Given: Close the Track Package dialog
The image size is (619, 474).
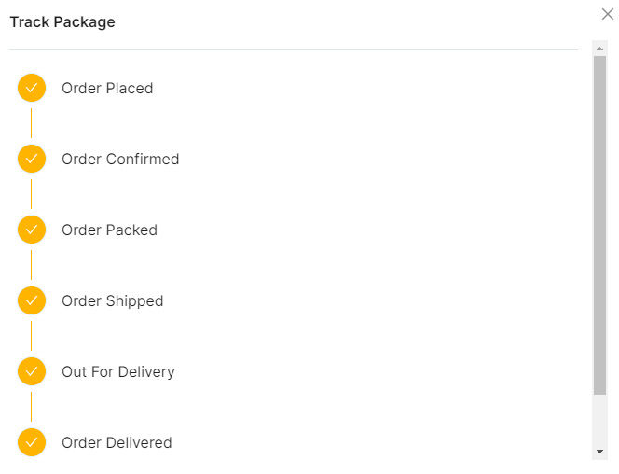Looking at the screenshot, I should coord(608,14).
